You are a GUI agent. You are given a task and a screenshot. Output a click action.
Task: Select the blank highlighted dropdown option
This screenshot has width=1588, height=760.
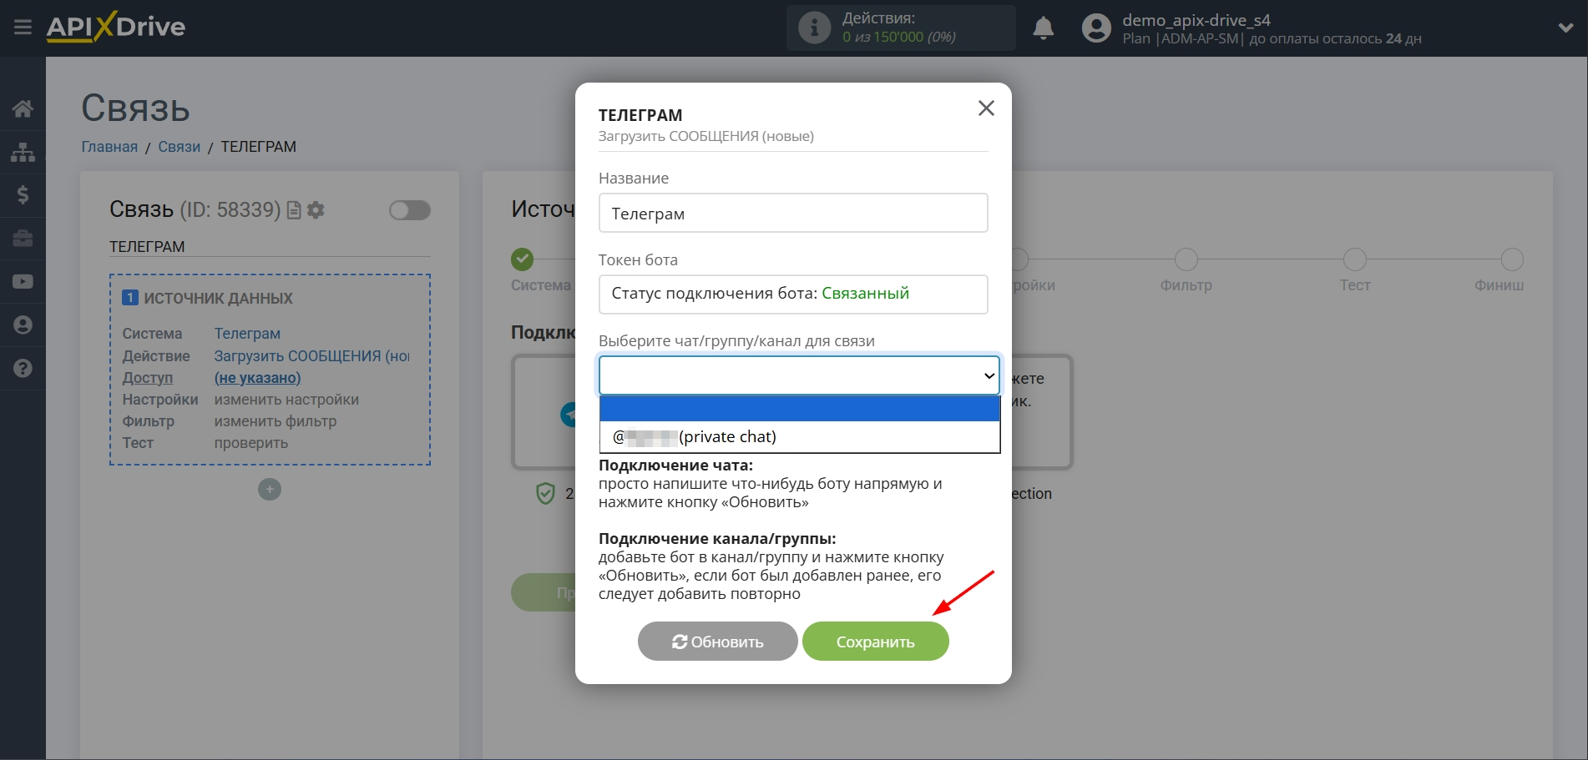point(799,409)
